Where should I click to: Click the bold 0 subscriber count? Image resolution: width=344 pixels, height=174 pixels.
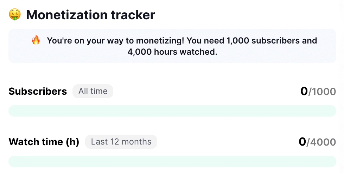pos(304,91)
